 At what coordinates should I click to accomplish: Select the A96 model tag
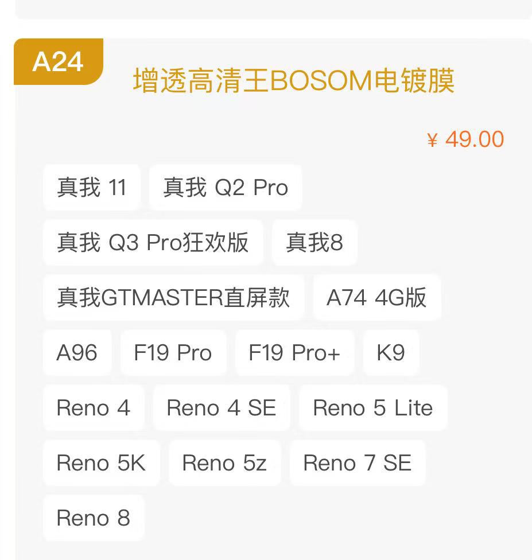(77, 353)
